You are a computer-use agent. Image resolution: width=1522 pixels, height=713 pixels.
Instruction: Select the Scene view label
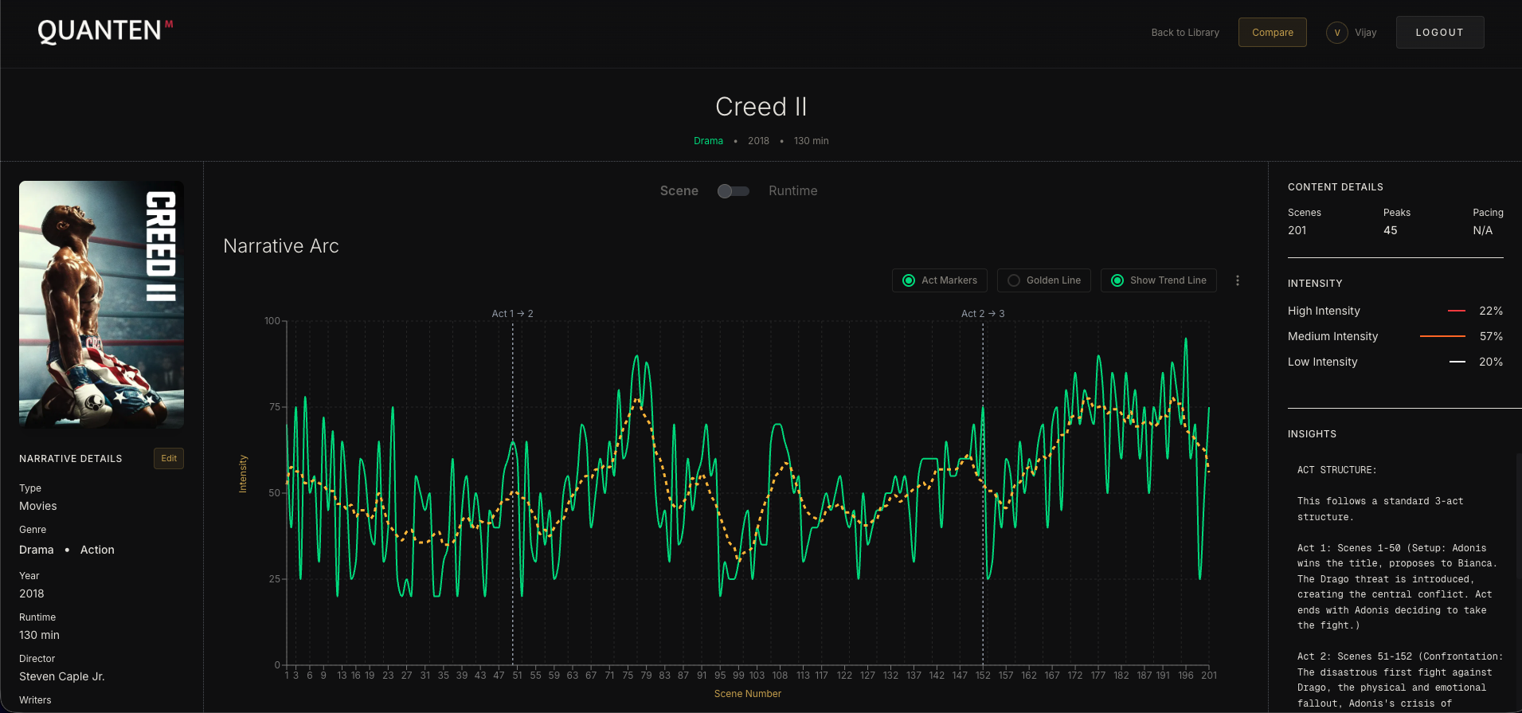click(x=679, y=191)
